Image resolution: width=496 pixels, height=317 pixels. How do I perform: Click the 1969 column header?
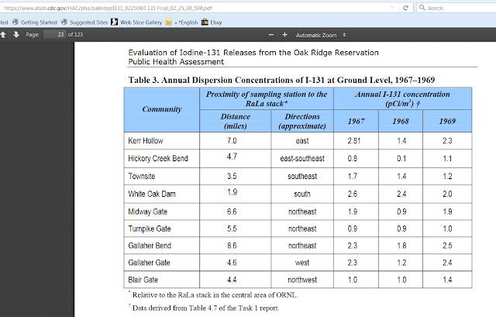point(447,121)
